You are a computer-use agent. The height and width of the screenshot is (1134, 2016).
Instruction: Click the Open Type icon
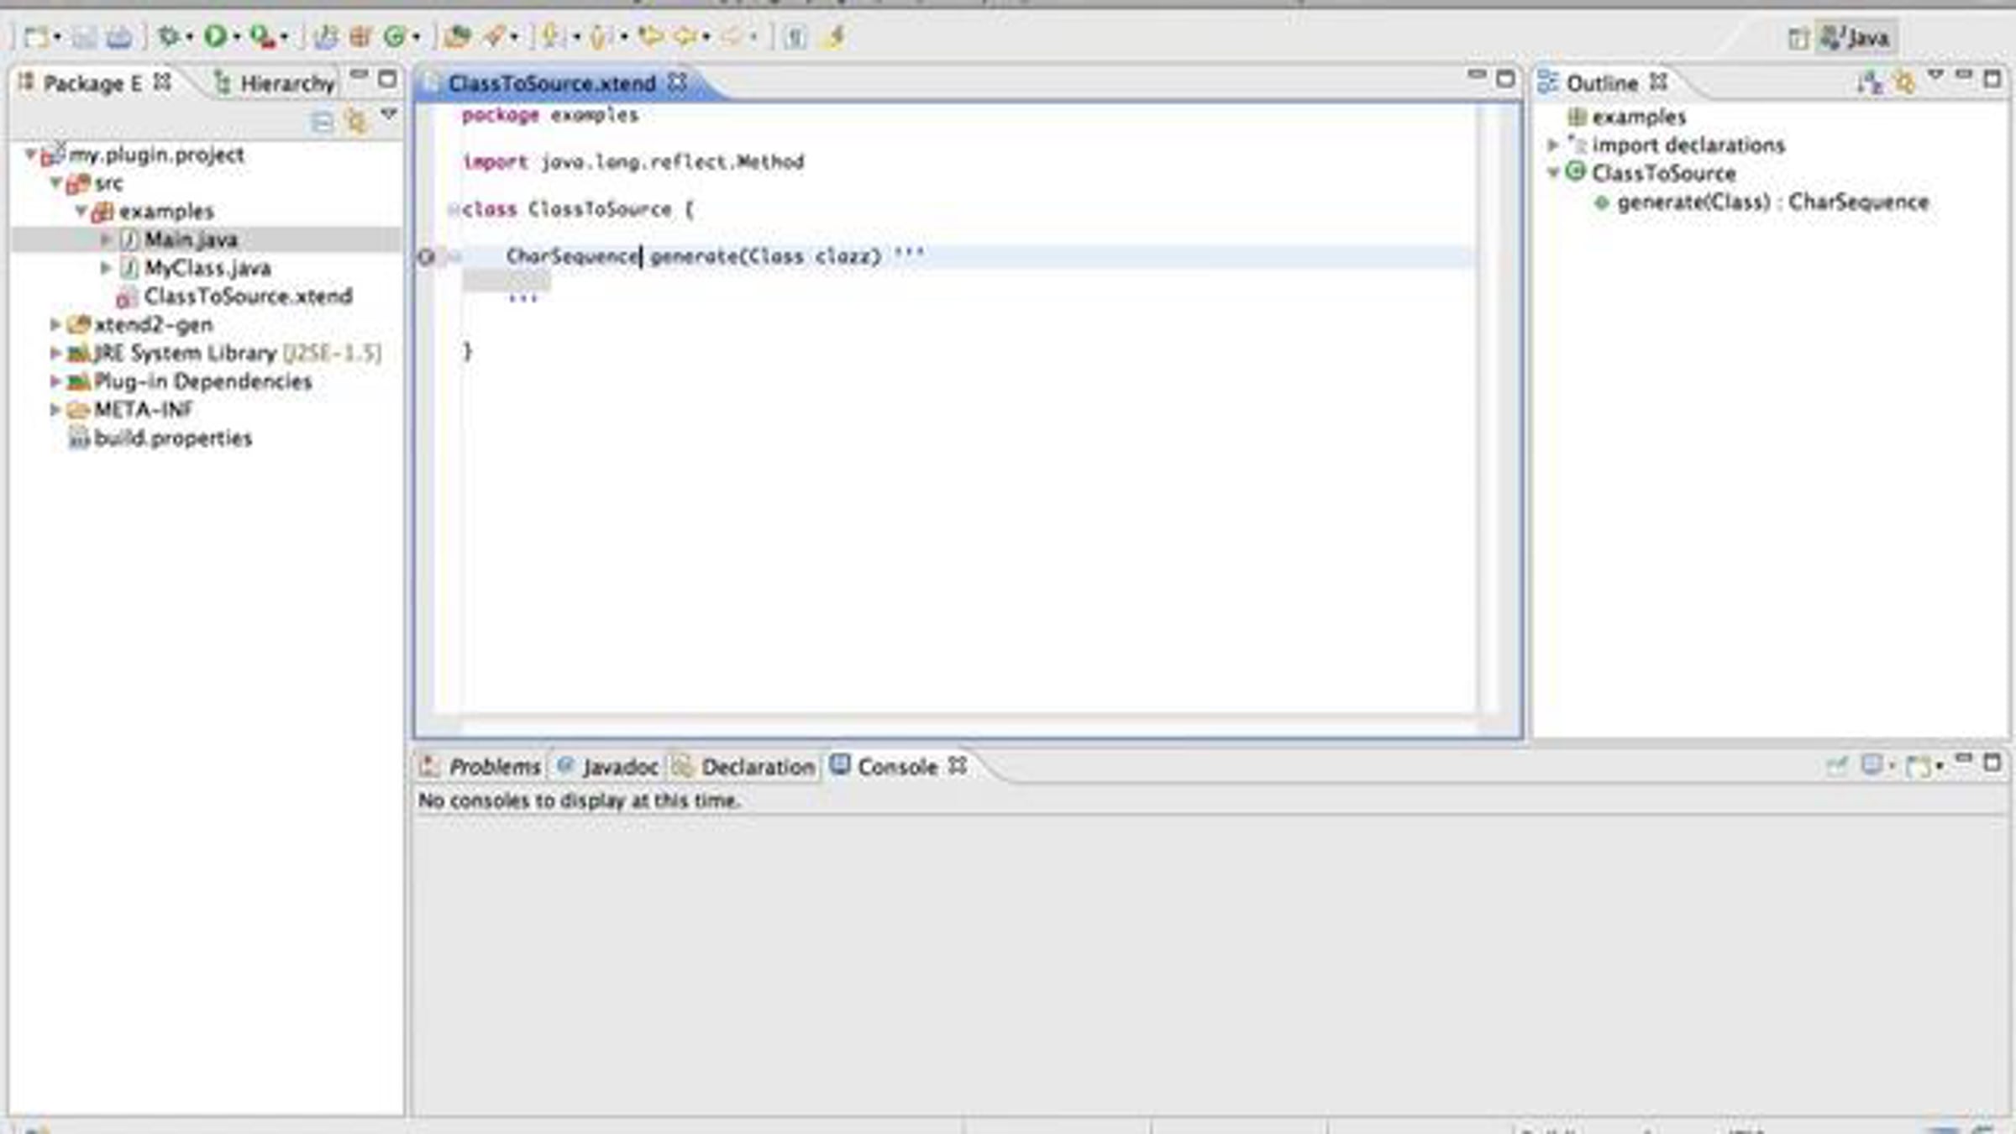click(457, 37)
